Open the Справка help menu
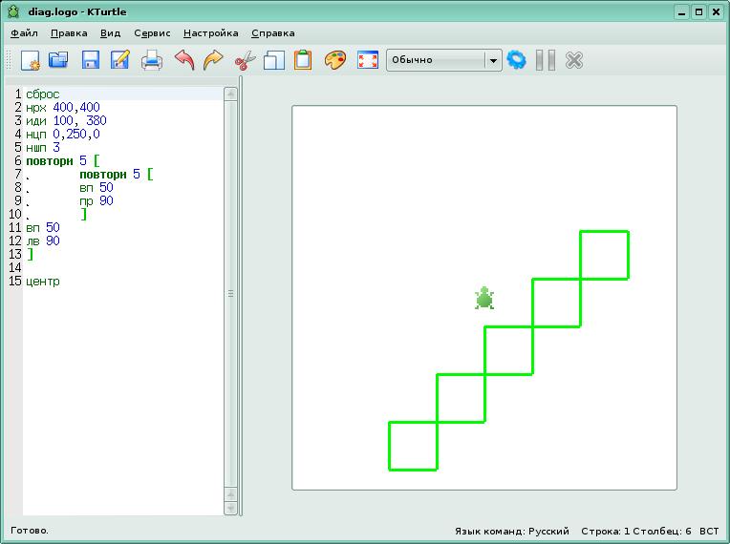The height and width of the screenshot is (544, 730). click(272, 32)
